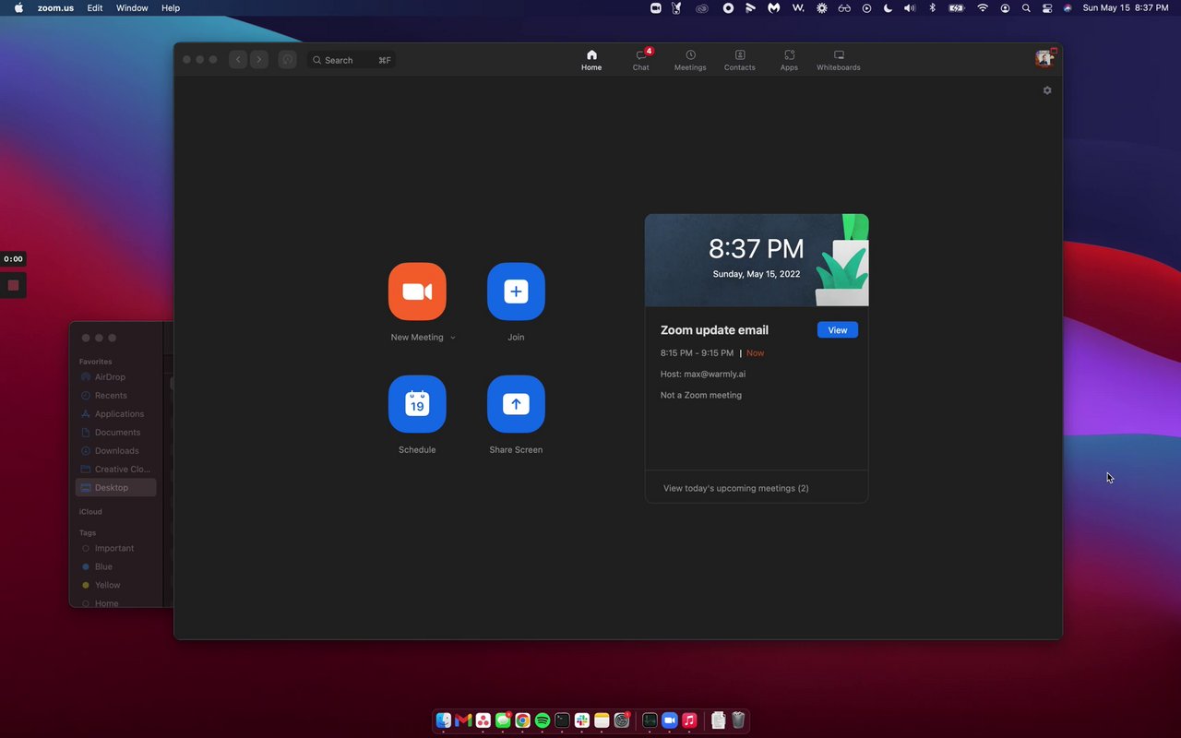Open the Contacts tab
Viewport: 1181px width, 738px height.
(740, 60)
